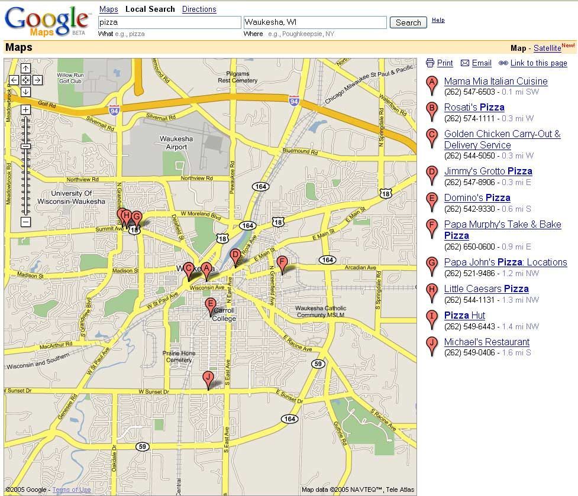Image resolution: width=578 pixels, height=496 pixels.
Task: Open the Directions section
Action: (x=199, y=9)
